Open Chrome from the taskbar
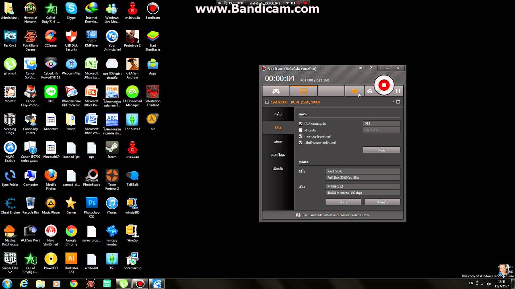This screenshot has height=289, width=515. pyautogui.click(x=74, y=284)
